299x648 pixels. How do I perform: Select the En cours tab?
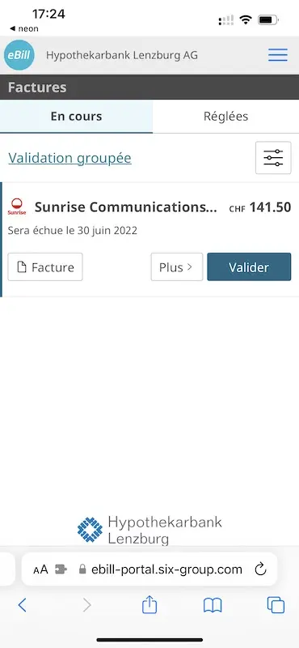tap(76, 117)
